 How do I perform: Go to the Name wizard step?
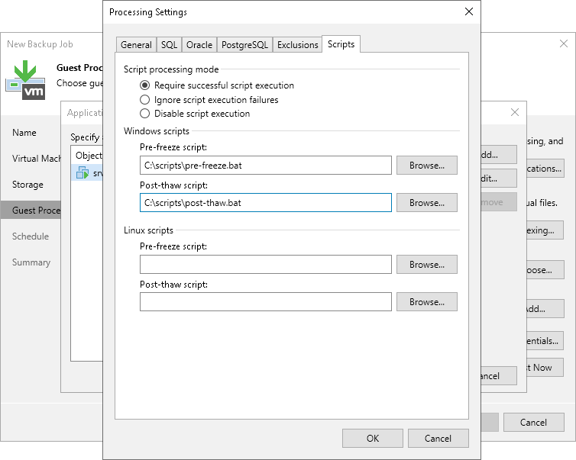(24, 133)
